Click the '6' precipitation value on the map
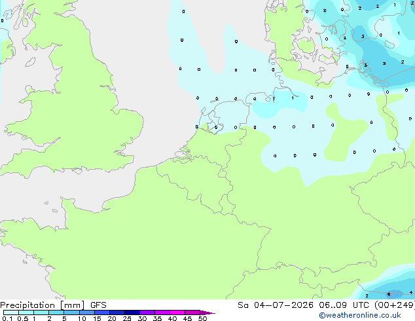Screen dimensions: 415x321 tap(389, 294)
